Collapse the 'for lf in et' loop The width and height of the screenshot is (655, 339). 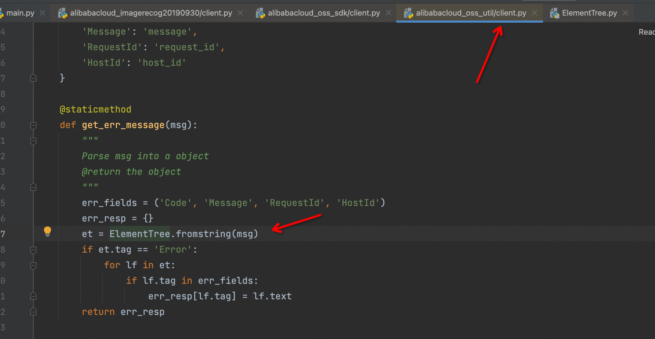(x=33, y=266)
